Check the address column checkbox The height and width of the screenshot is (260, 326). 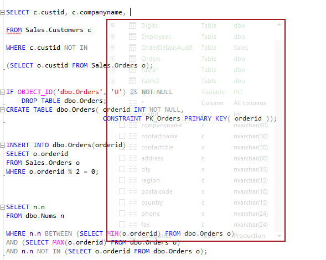[122, 158]
